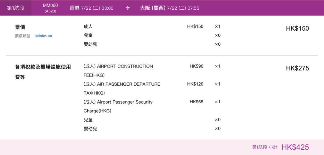Viewport: 324px width, 155px height.
Task: Click the 第1航段 小計 label
Action: (x=265, y=147)
